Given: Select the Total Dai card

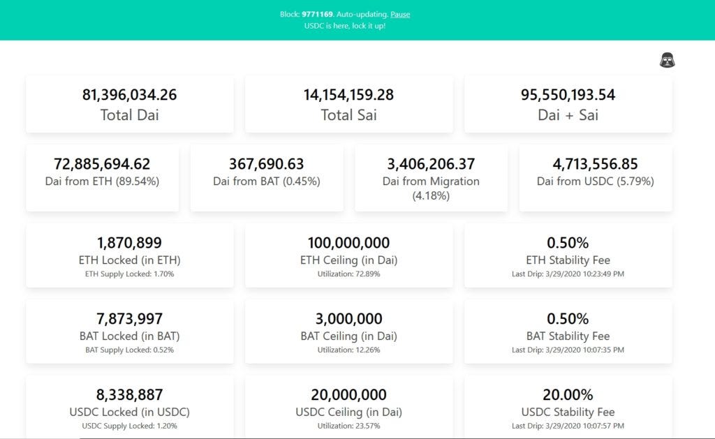Looking at the screenshot, I should [x=130, y=104].
